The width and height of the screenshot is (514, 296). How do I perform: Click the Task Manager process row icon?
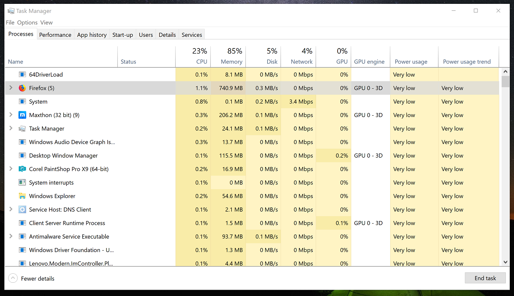pos(22,129)
